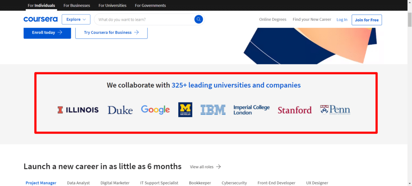Select the IT Support Specialist tab
The height and width of the screenshot is (186, 412).
click(159, 183)
